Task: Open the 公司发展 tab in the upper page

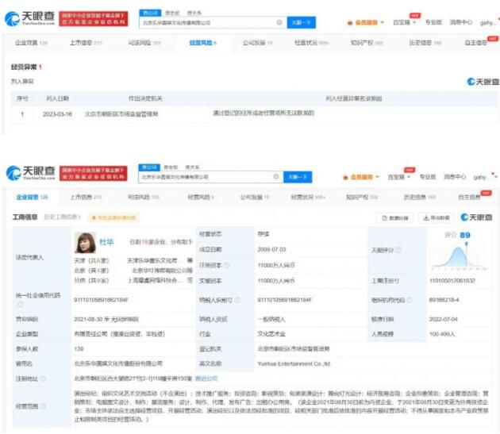Action: point(257,43)
